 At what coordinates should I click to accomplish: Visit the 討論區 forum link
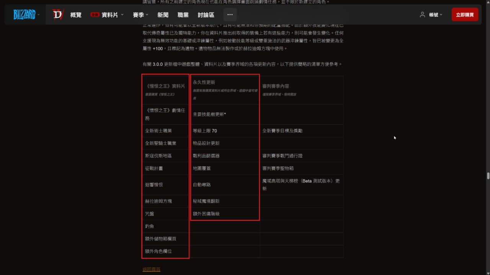[206, 15]
